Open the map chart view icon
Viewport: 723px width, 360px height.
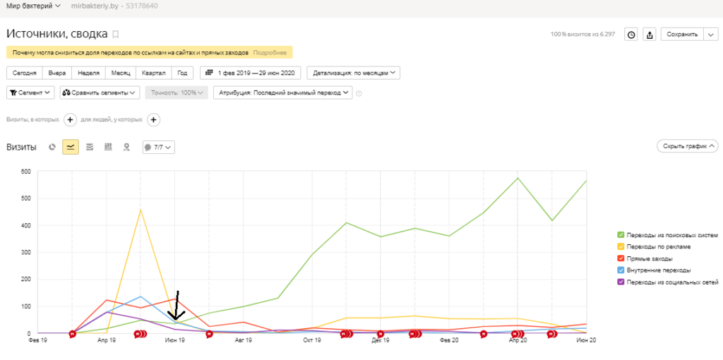[126, 147]
